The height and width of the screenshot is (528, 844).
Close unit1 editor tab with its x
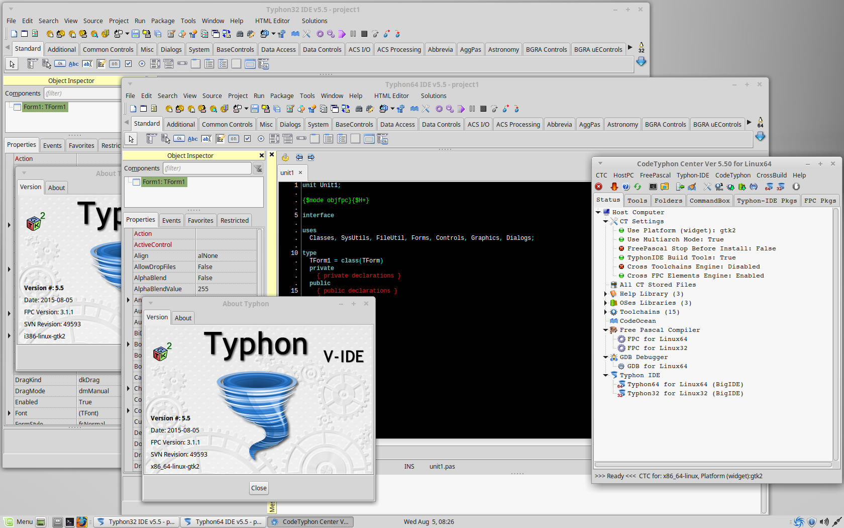pos(300,172)
